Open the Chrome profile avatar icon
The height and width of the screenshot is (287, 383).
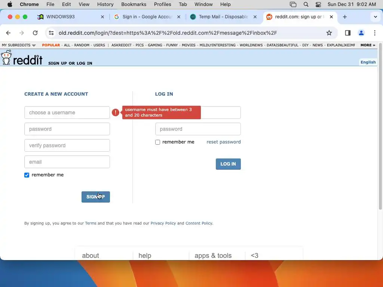point(361,33)
